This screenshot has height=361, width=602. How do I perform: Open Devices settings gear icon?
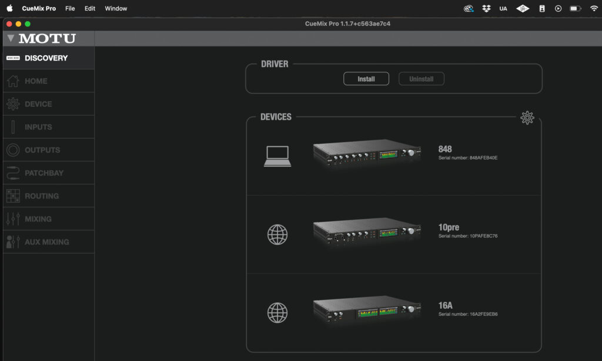527,117
